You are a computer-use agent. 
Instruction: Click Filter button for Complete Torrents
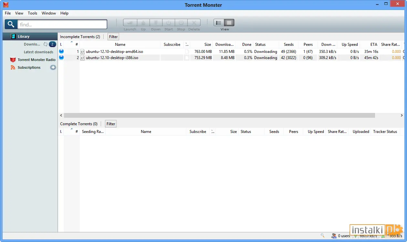(111, 124)
